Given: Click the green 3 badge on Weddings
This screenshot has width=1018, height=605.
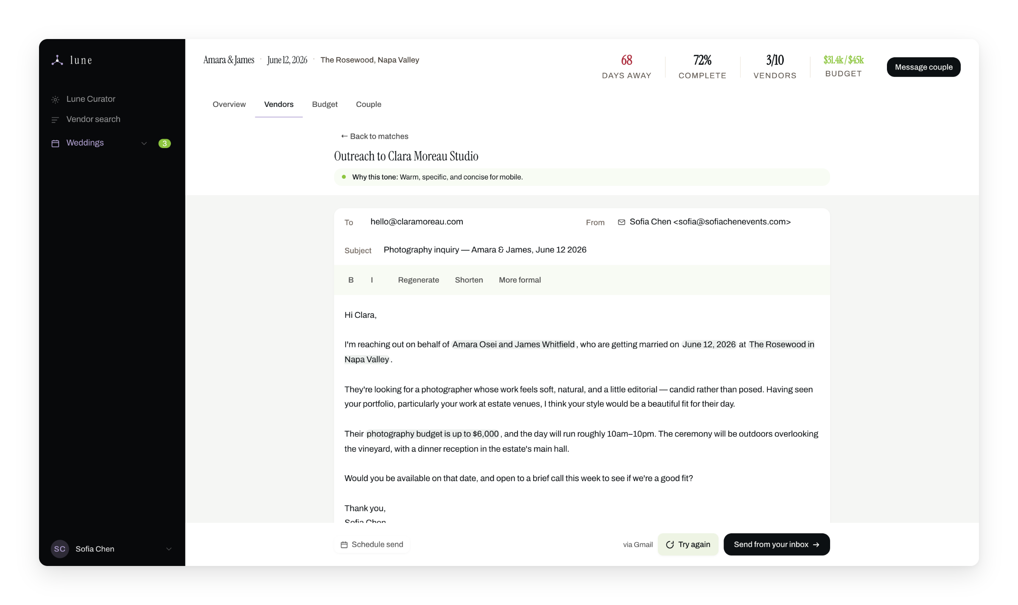Looking at the screenshot, I should (165, 143).
